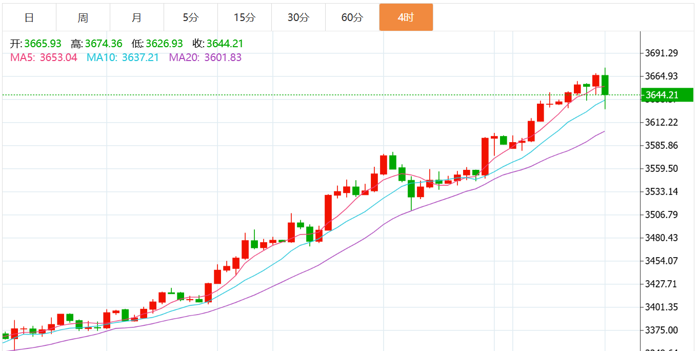
Task: Select the MA5: 3653.04 indicator label
Action: tap(44, 57)
